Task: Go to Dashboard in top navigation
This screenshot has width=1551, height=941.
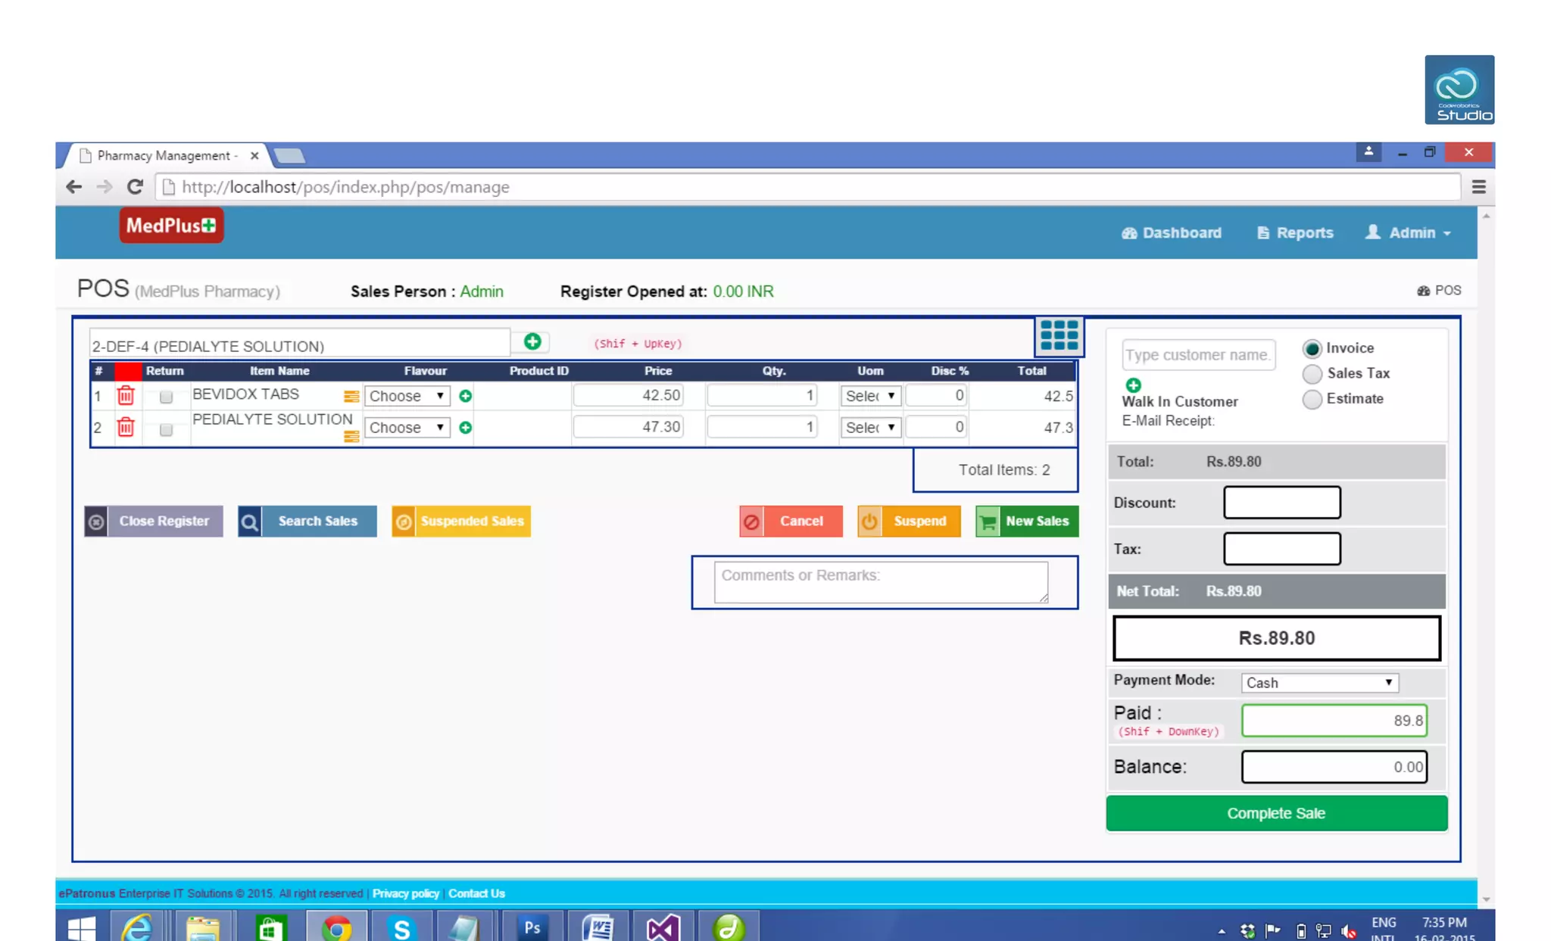Action: coord(1172,232)
